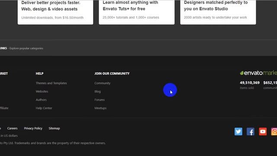This screenshot has height=156, width=277.
Task: Open the Instagram social icon
Action: pos(274,131)
